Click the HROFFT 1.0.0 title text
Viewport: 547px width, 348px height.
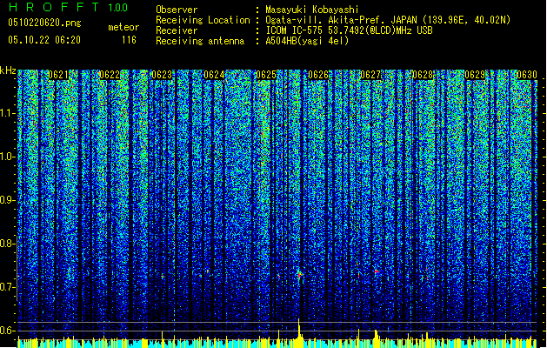68,7
